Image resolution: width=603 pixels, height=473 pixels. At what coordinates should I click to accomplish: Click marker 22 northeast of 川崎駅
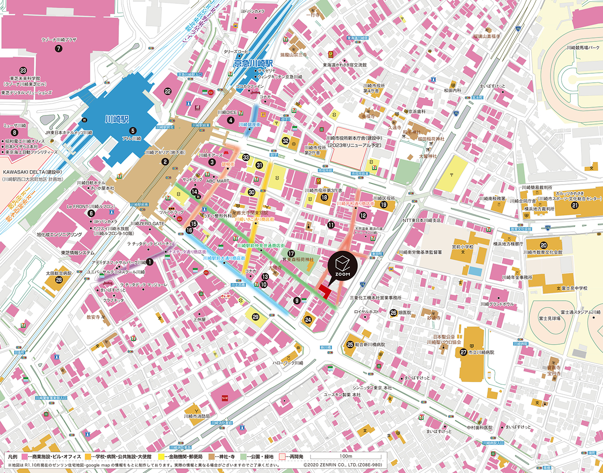168,91
